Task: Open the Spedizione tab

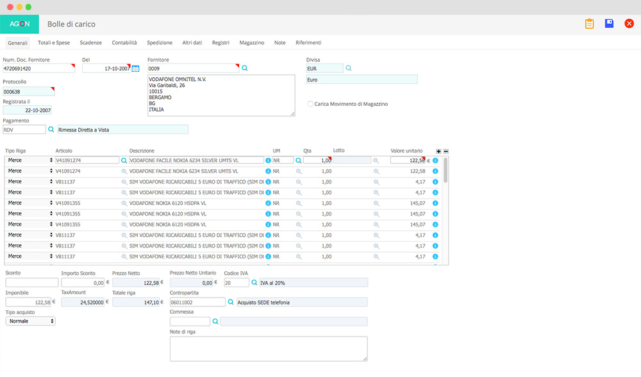Action: [x=160, y=42]
